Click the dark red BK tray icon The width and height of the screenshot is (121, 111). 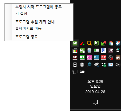(x=75, y=57)
